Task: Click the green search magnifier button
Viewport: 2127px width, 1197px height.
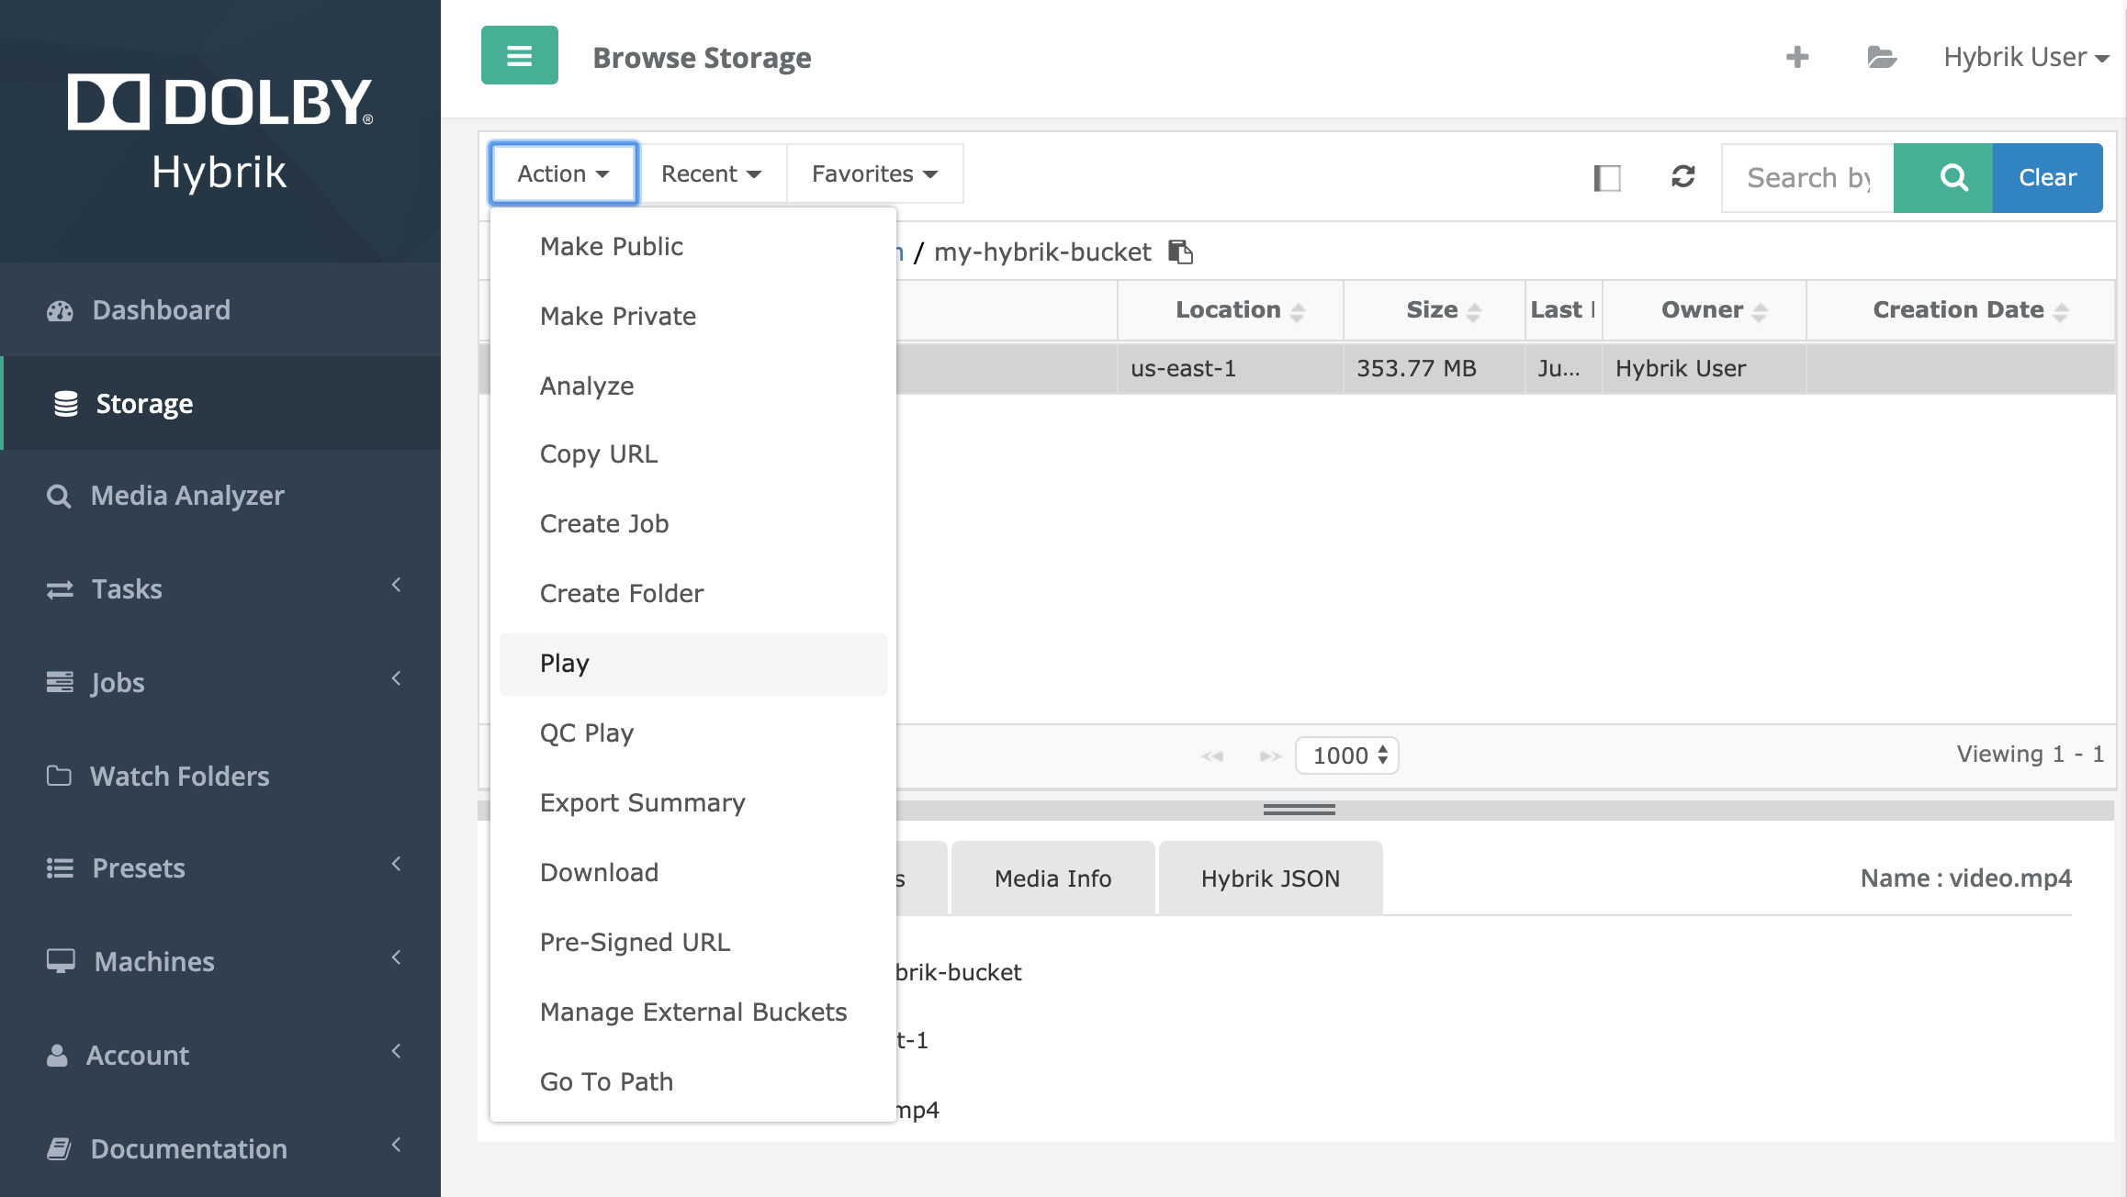Action: coord(1943,178)
